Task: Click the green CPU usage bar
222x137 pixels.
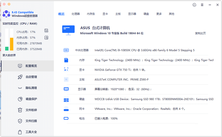Action: tap(7, 49)
